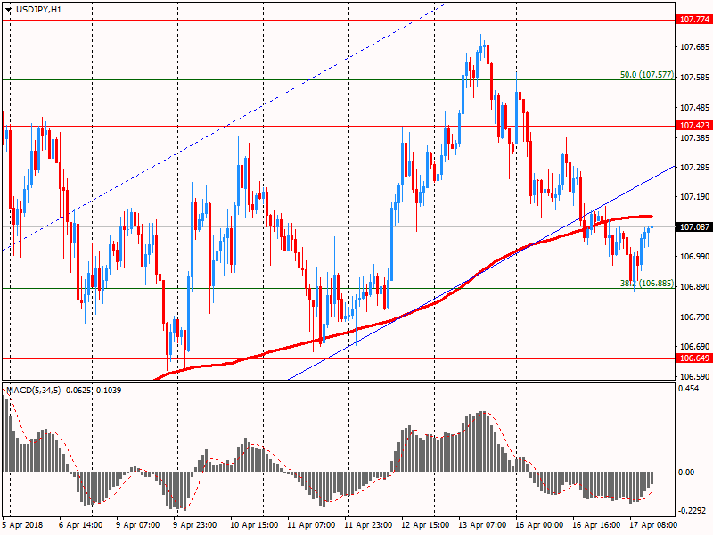The width and height of the screenshot is (713, 535).
Task: Click the 107.585 price scale value
Action: [695, 78]
